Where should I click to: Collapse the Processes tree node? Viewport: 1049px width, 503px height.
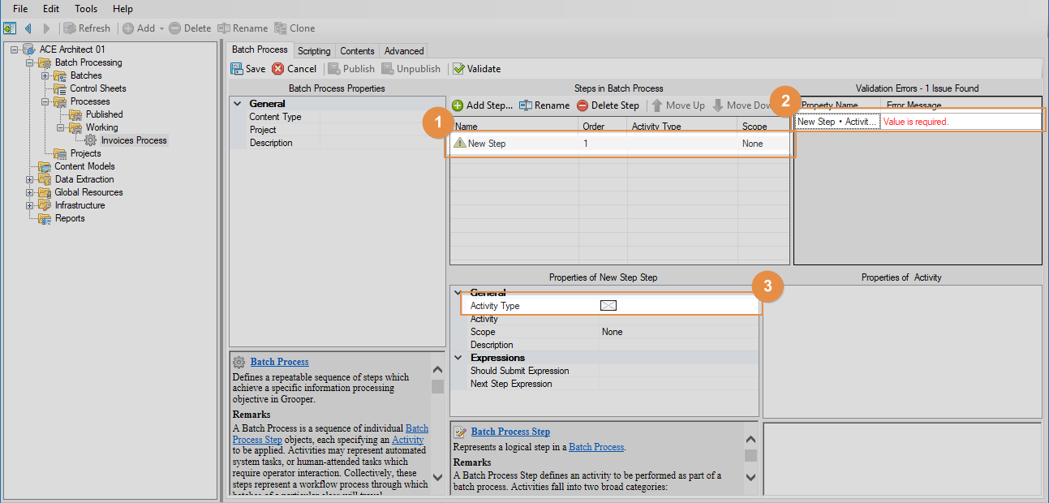coord(45,101)
